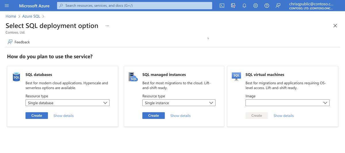Go to Home breadcrumb

[11, 16]
